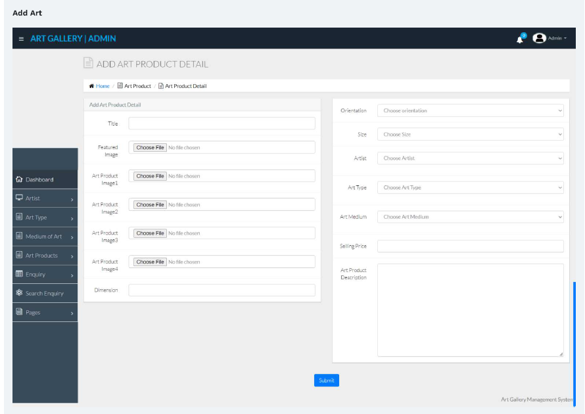This screenshot has height=414, width=585.
Task: Click inside Art Product Description textarea
Action: pos(470,310)
